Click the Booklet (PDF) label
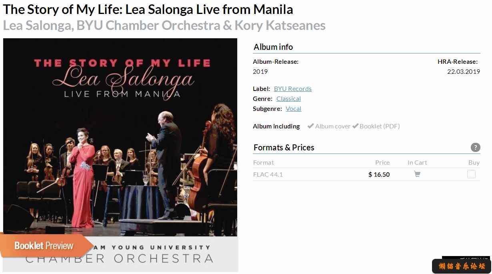This screenshot has width=492, height=274. click(x=380, y=126)
